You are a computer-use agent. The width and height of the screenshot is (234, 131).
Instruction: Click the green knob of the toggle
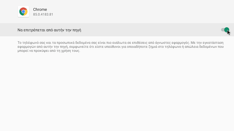pyautogui.click(x=227, y=30)
